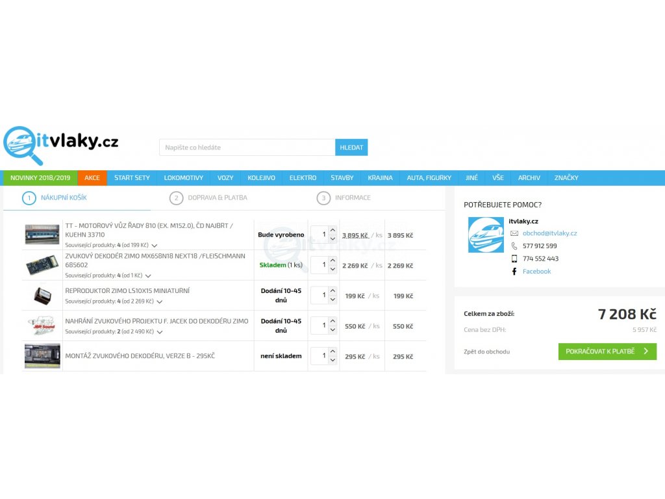Select the Nákupní košík step tab
The height and width of the screenshot is (499, 665).
coord(77,198)
